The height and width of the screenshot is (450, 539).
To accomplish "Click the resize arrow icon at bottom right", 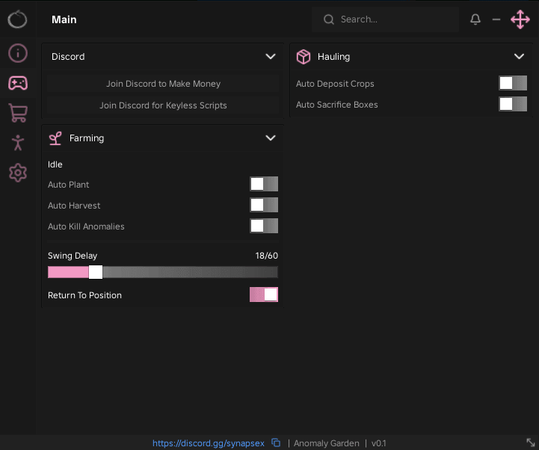I will pyautogui.click(x=531, y=443).
